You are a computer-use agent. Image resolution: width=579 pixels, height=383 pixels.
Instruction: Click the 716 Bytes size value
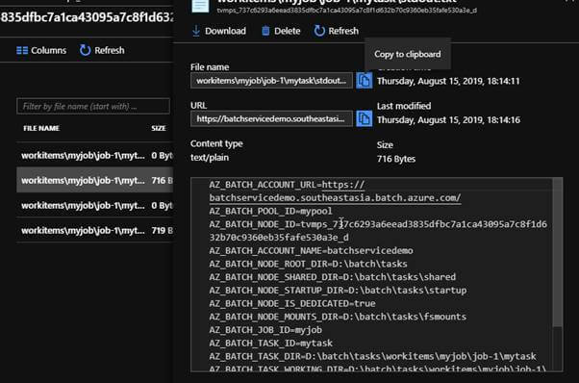pyautogui.click(x=396, y=159)
